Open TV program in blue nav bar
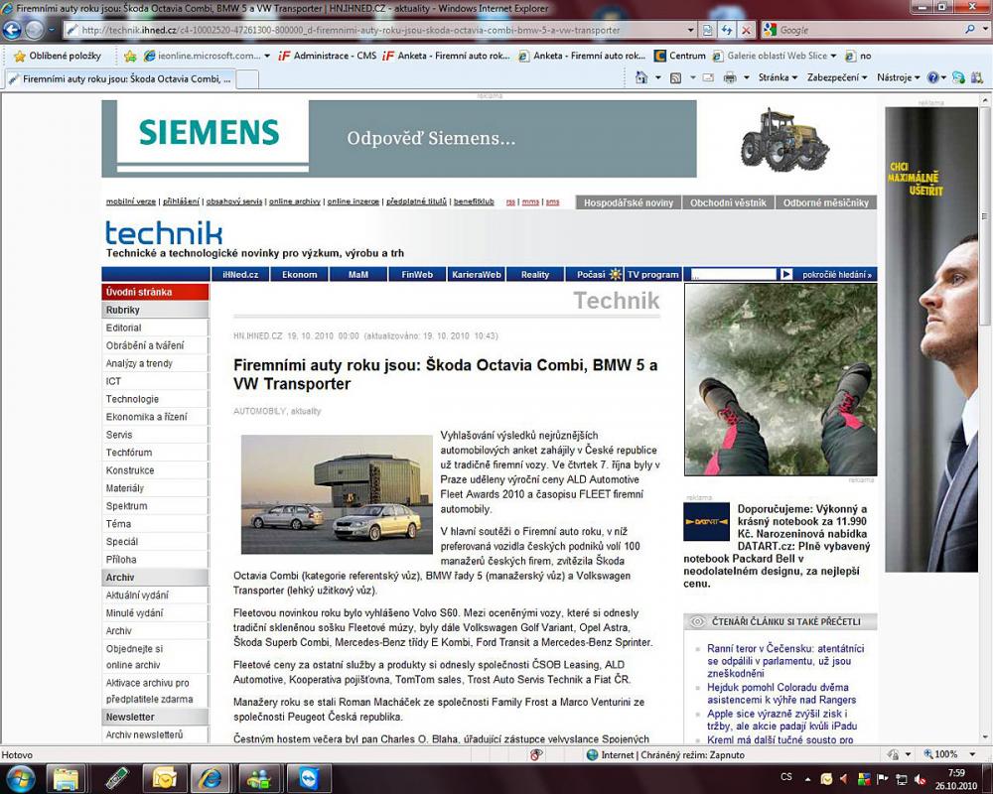Screen dimensions: 993x794 652,274
